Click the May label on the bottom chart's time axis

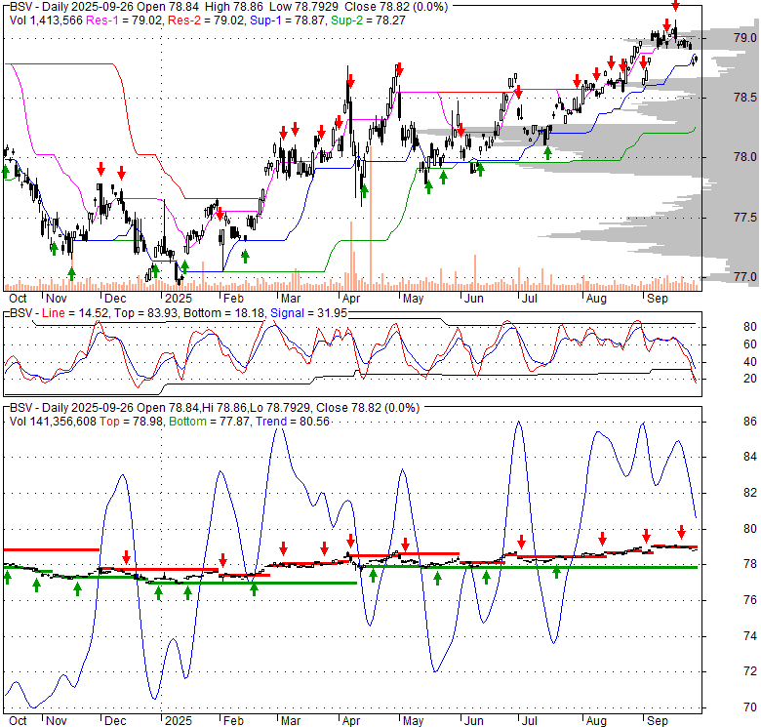(x=413, y=721)
